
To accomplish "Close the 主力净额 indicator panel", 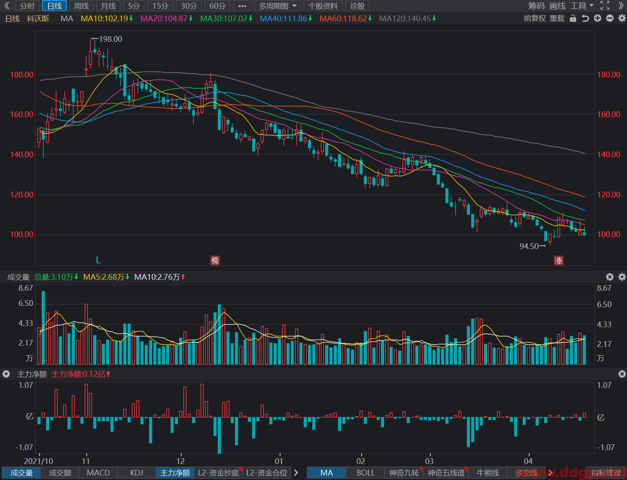I will click(x=622, y=374).
